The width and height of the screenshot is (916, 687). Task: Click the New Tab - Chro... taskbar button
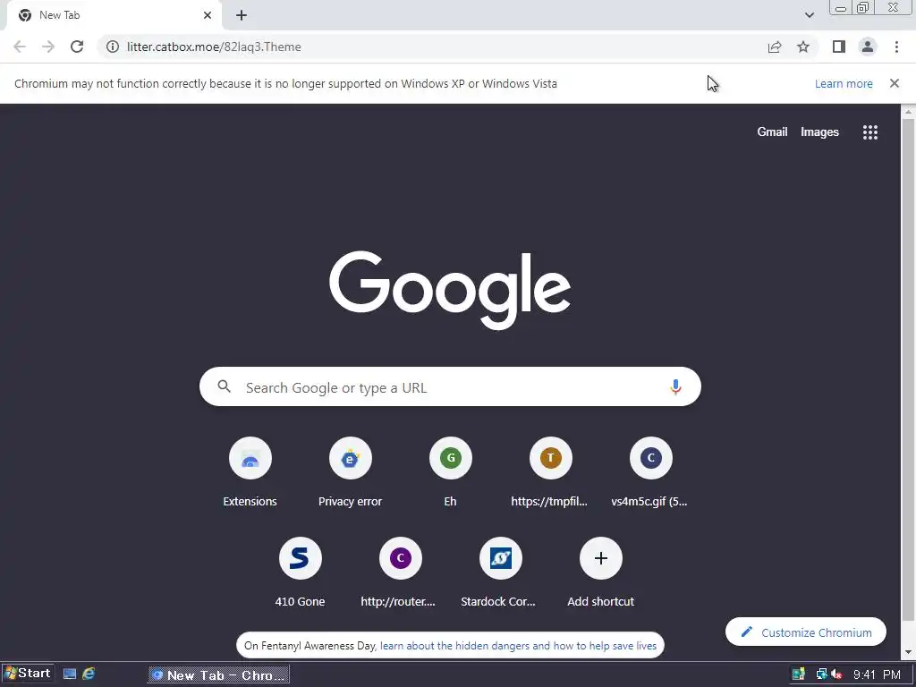click(218, 674)
